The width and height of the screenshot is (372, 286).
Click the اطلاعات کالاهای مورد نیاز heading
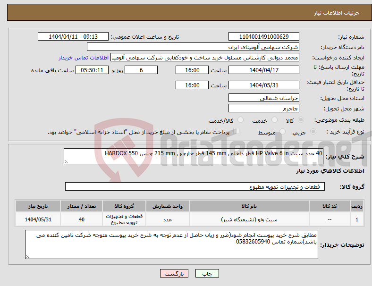pos(330,171)
